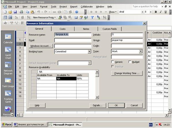Viewport: 172px width, 128px height.
Task: Expand the Arial font name dropdown
Action: pyautogui.click(x=142, y=12)
